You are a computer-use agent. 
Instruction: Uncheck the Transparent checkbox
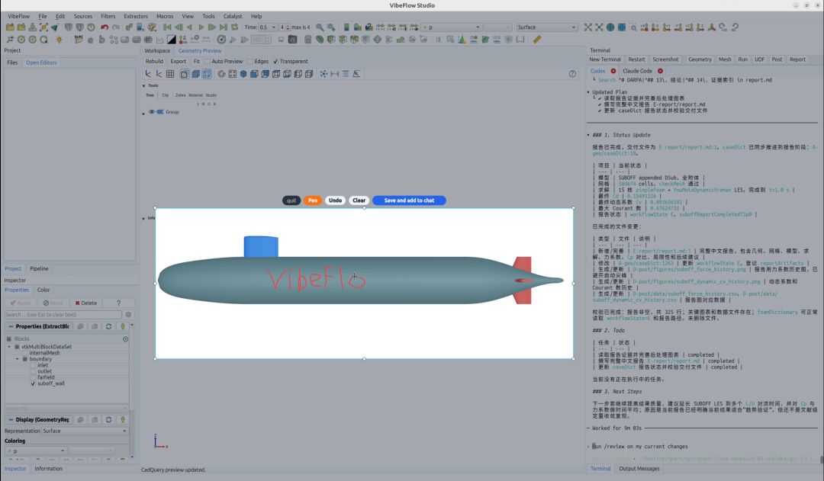(x=275, y=62)
